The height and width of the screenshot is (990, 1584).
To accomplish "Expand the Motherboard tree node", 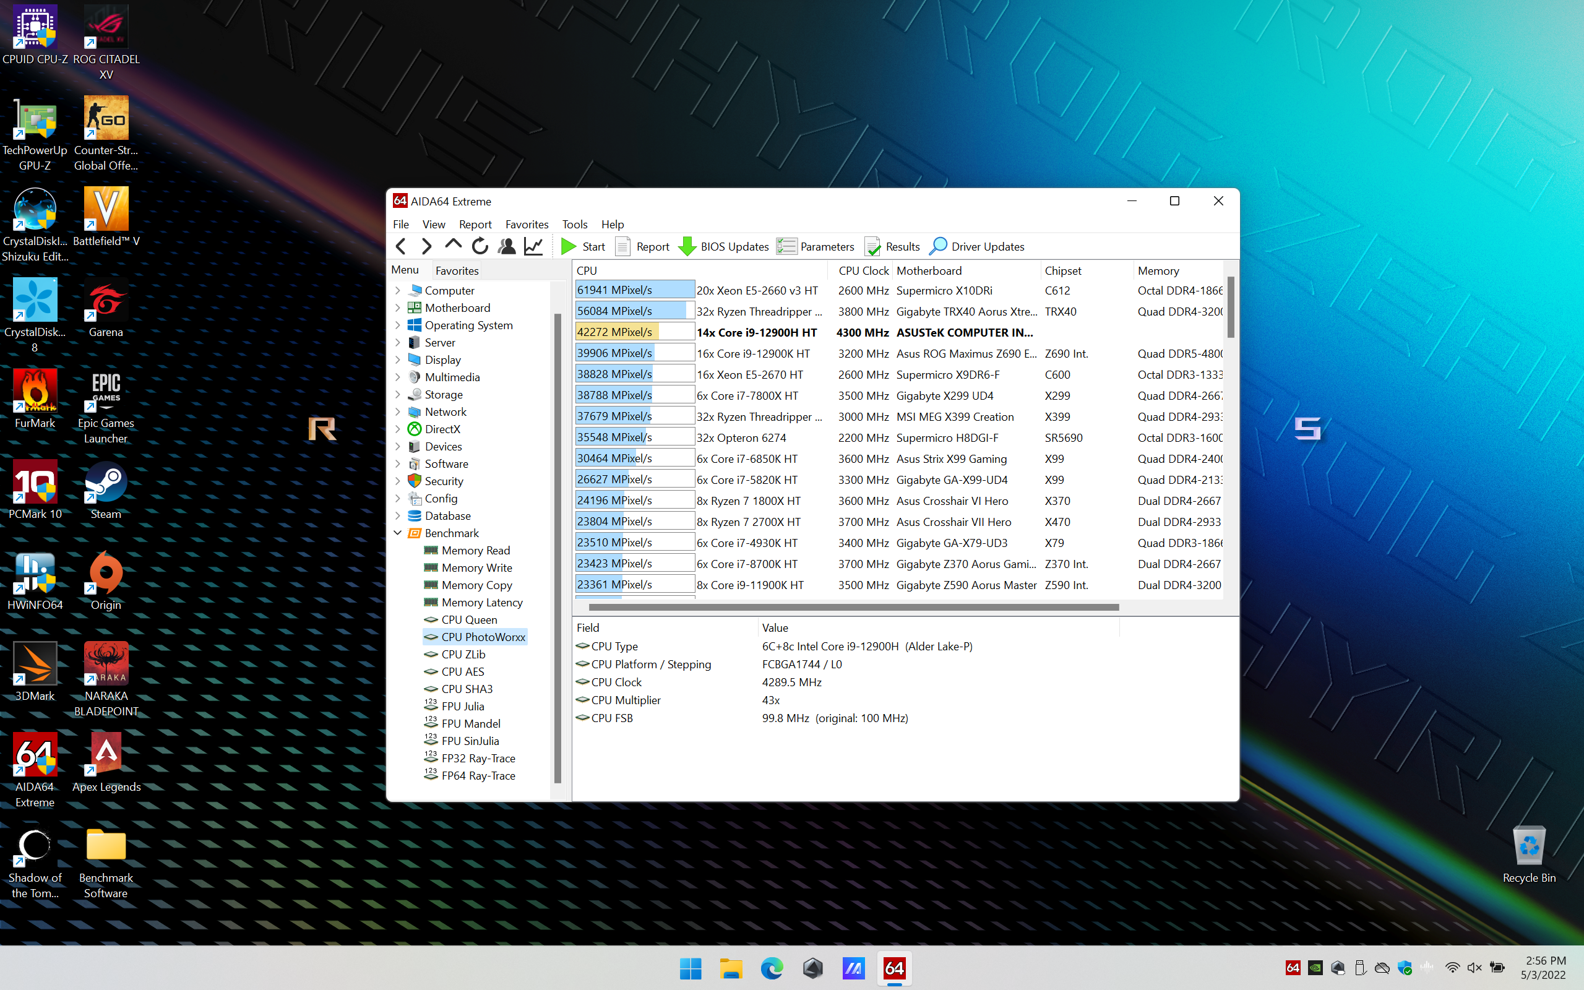I will pyautogui.click(x=397, y=308).
